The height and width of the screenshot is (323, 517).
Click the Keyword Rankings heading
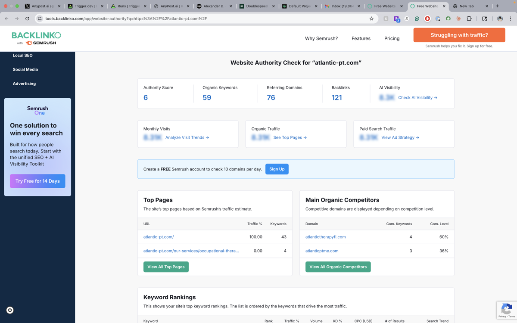tap(170, 297)
